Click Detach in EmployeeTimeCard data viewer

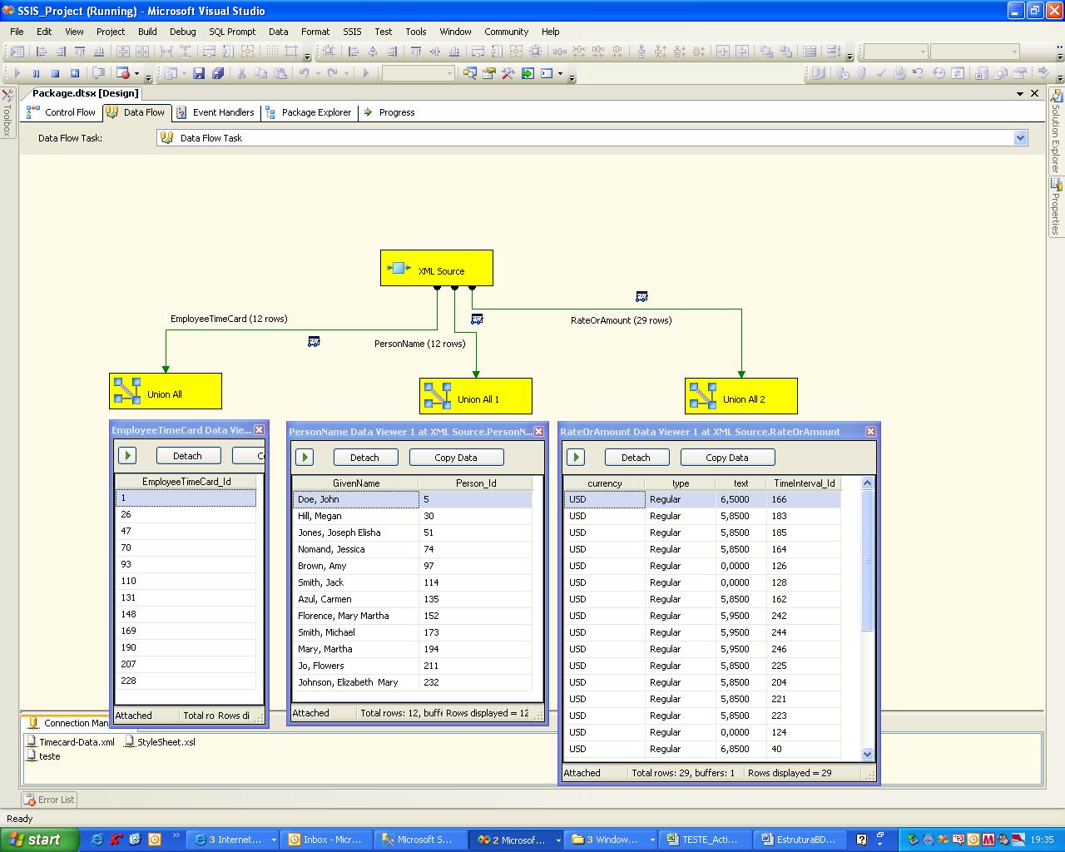pos(187,456)
